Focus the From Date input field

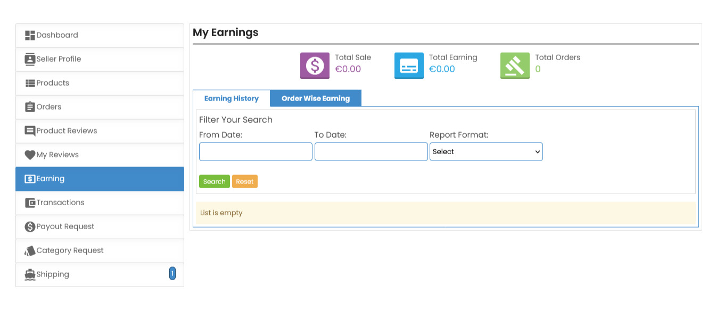[x=256, y=152]
